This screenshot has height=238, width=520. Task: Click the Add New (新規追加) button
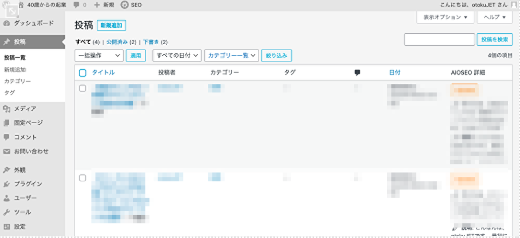[111, 26]
